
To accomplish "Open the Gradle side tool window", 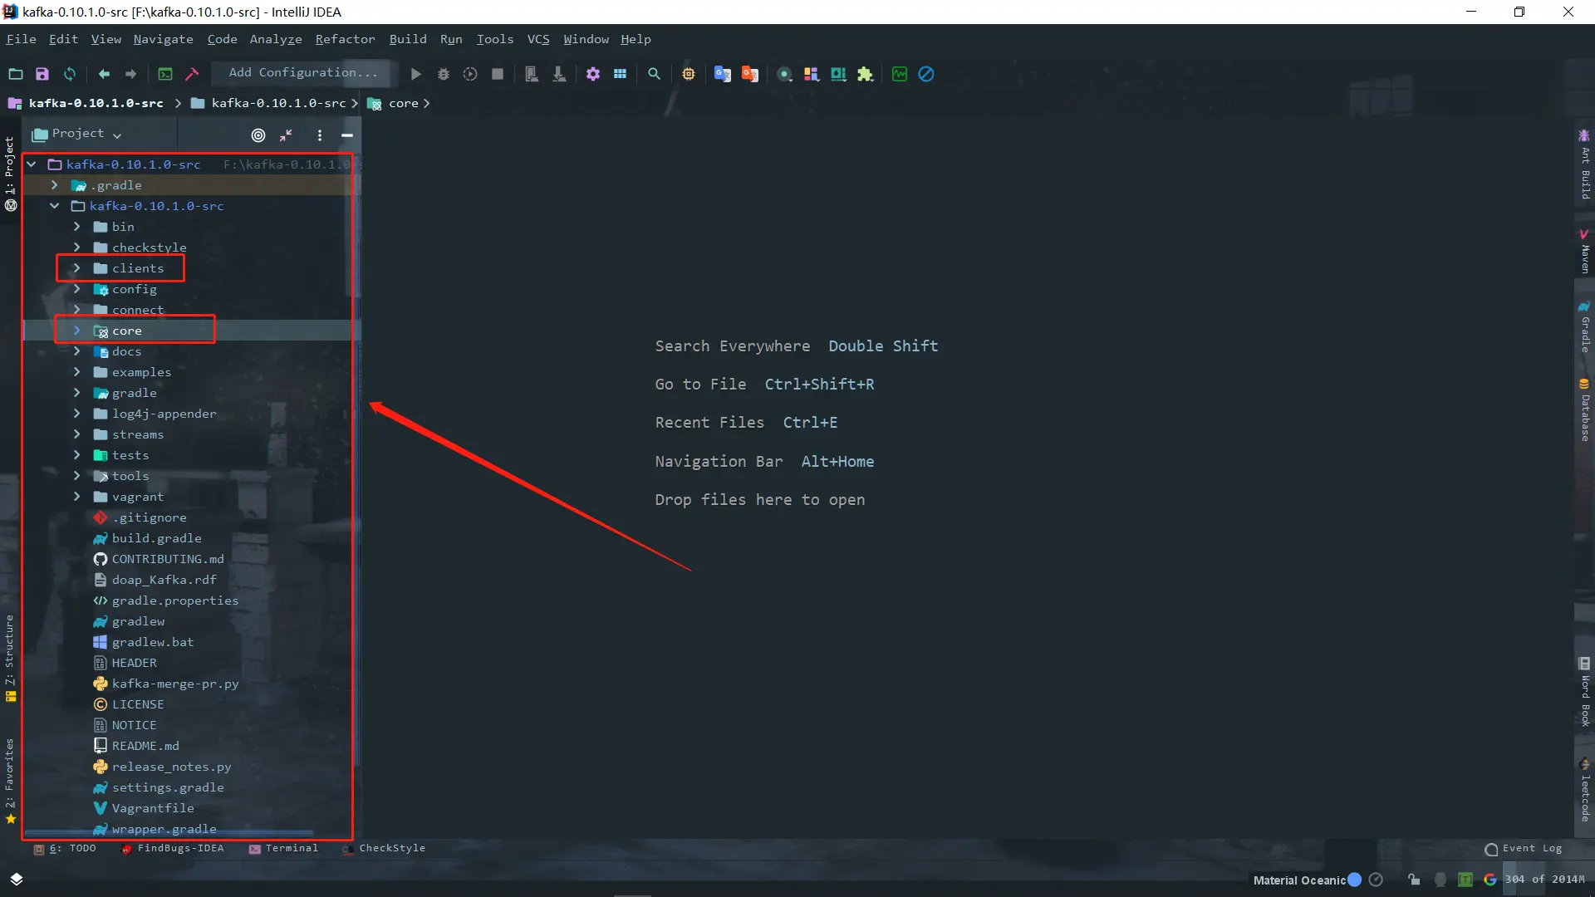I will point(1584,327).
